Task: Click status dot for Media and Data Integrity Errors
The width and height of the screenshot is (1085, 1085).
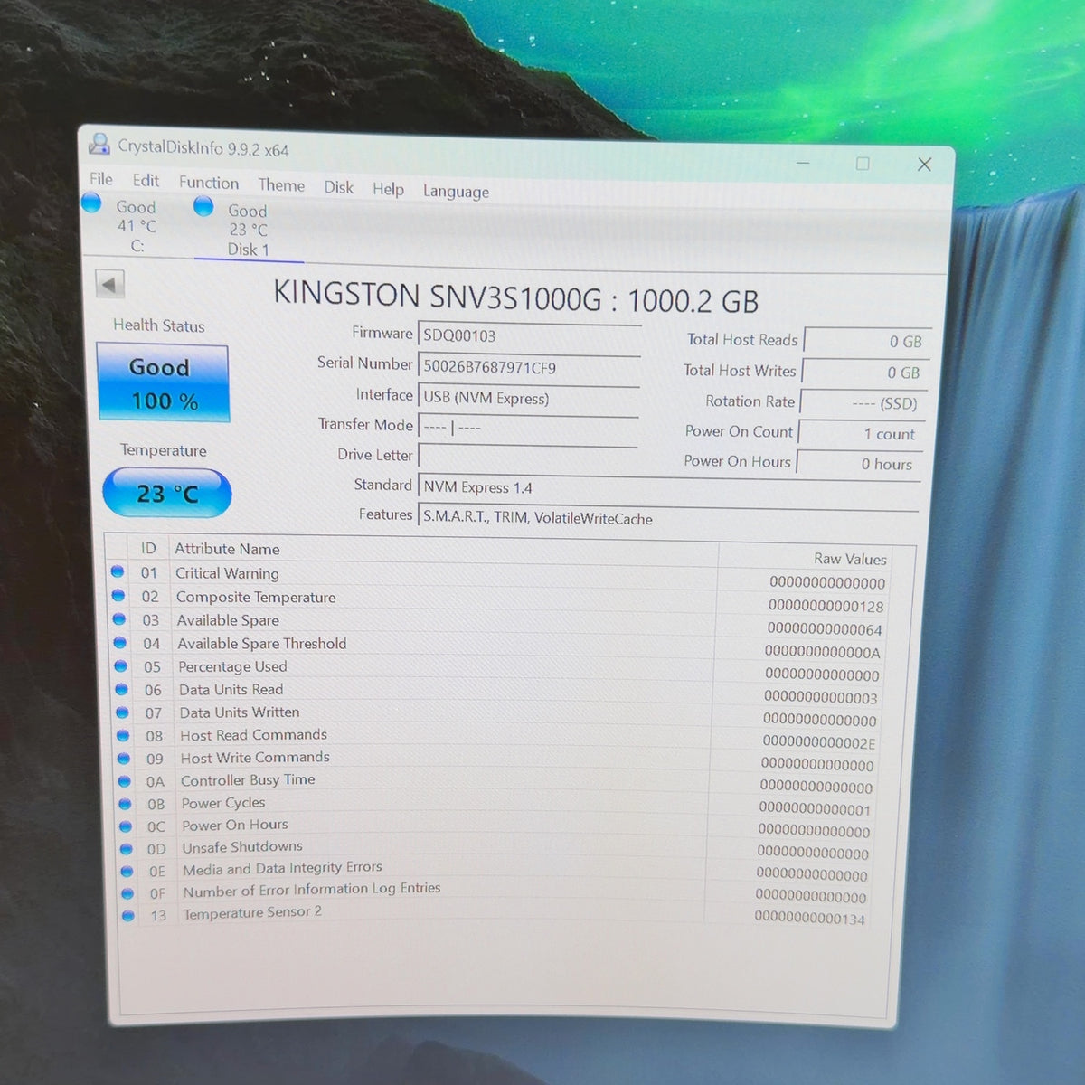Action: [x=127, y=871]
